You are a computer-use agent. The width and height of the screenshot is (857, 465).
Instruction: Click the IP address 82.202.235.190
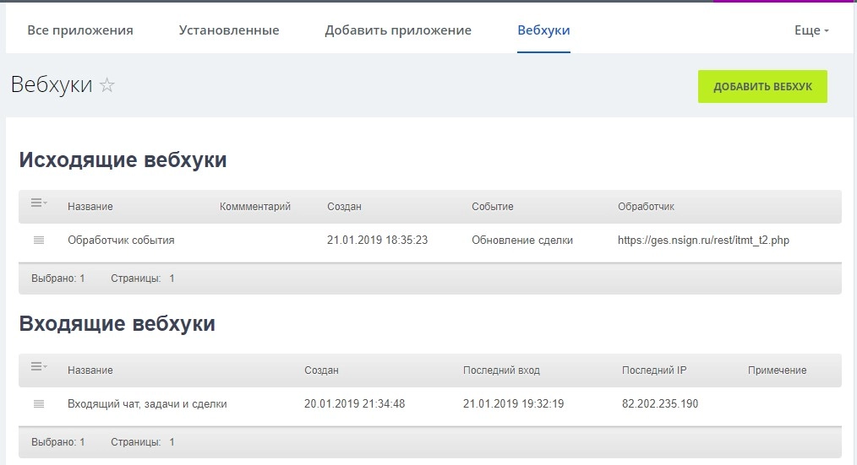[x=660, y=404]
